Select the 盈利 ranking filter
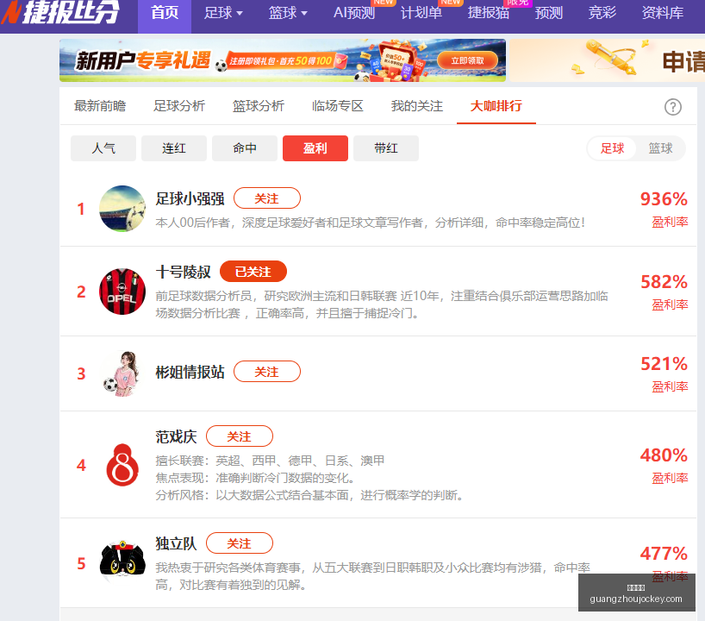The width and height of the screenshot is (705, 621). point(315,148)
